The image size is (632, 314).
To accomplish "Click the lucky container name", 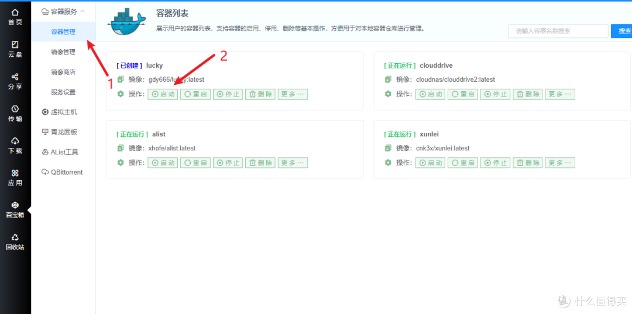I will pyautogui.click(x=154, y=65).
